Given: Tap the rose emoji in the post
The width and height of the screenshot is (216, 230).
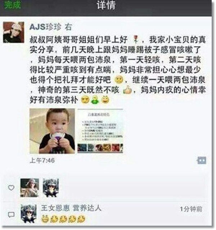Looking at the screenshot, I should (x=136, y=40).
